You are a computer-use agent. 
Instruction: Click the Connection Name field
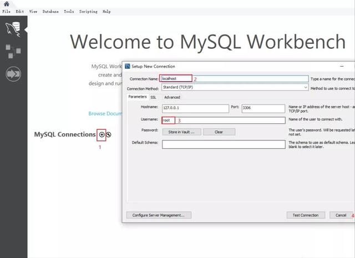point(234,79)
